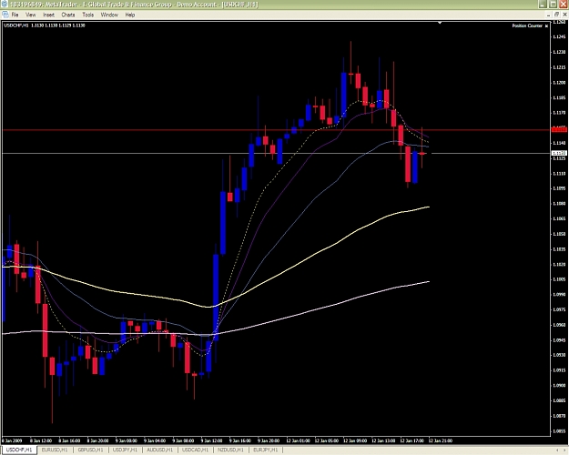This screenshot has height=455, width=569.
Task: Click the 12 Jan 17:00 time label
Action: click(412, 440)
